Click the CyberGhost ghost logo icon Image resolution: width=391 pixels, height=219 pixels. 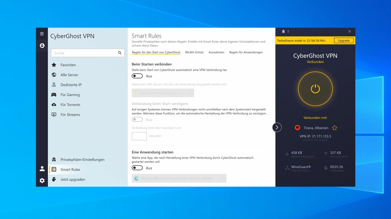tap(42, 46)
